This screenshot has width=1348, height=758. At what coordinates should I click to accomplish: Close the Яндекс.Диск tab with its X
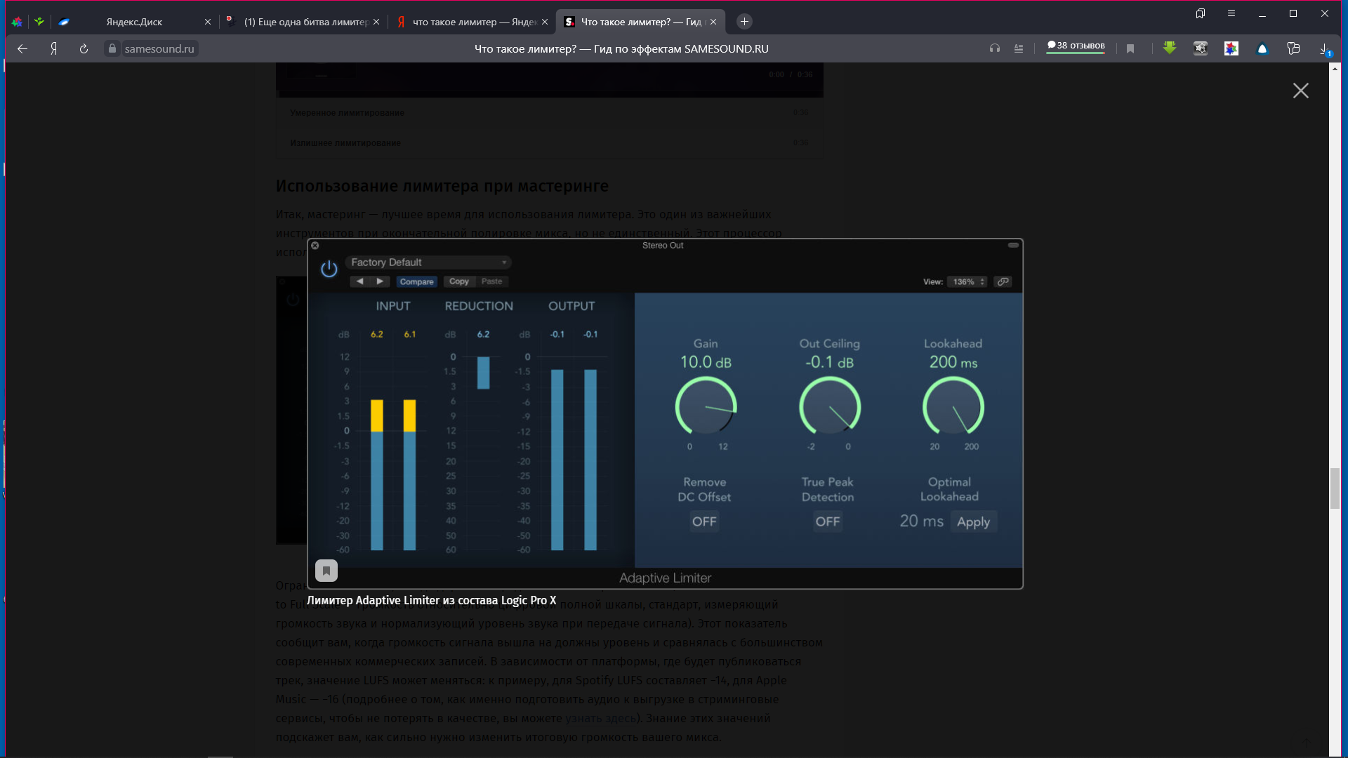(x=208, y=22)
